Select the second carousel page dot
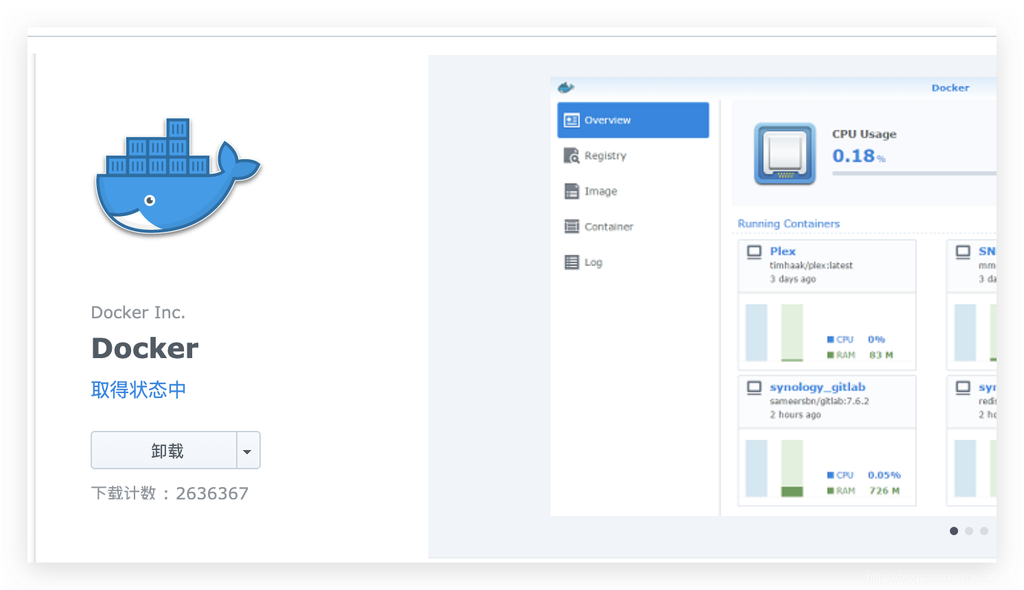This screenshot has width=1024, height=590. point(969,531)
